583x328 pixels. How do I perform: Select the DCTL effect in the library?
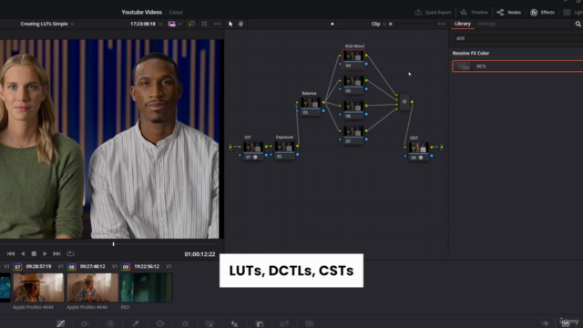517,67
